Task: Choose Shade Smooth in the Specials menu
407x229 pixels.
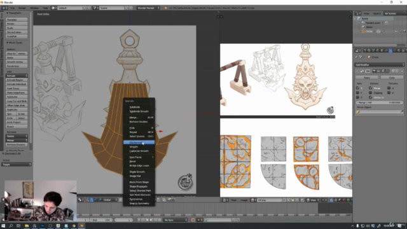Action: coord(139,172)
